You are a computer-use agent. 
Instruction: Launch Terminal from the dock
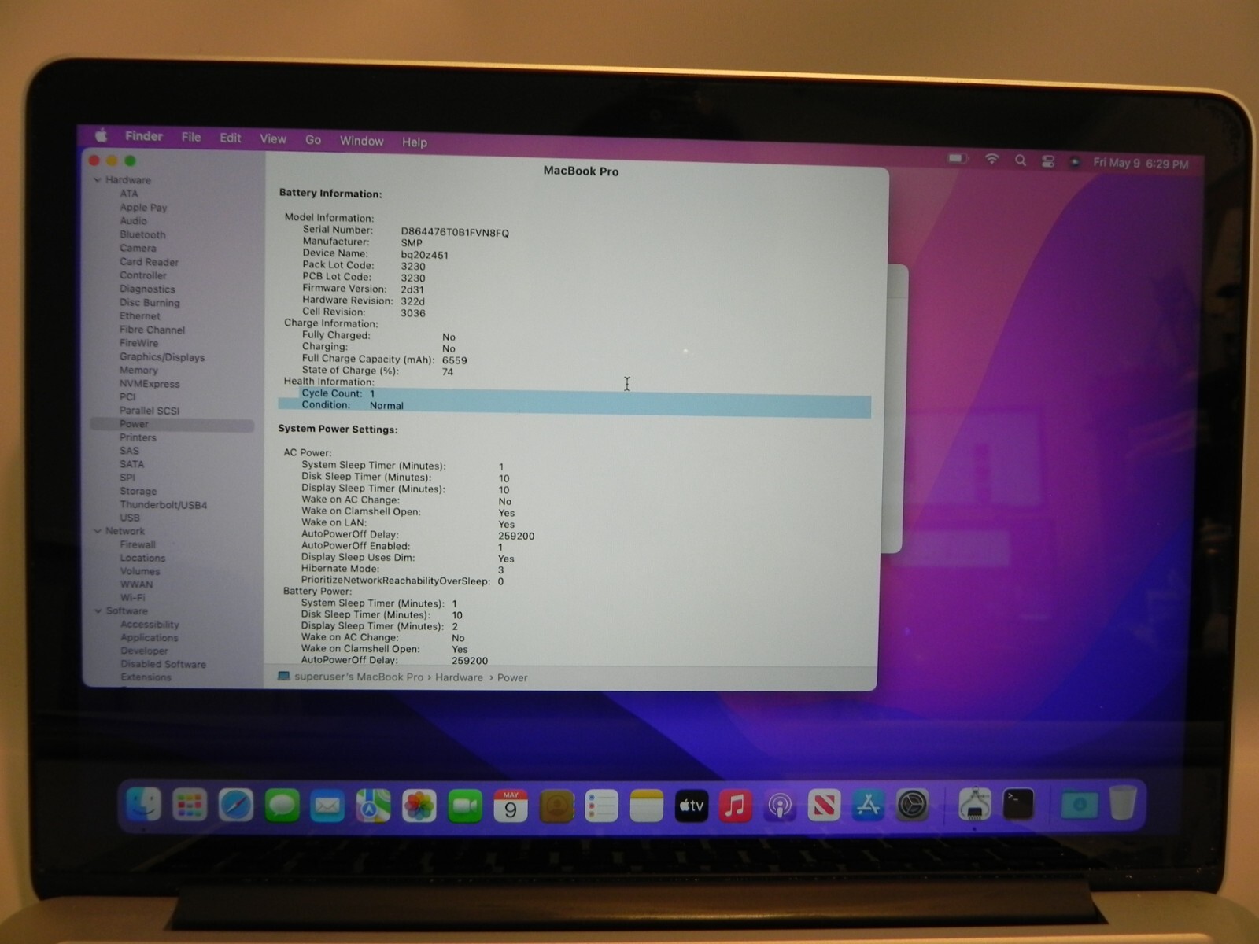tap(1018, 803)
